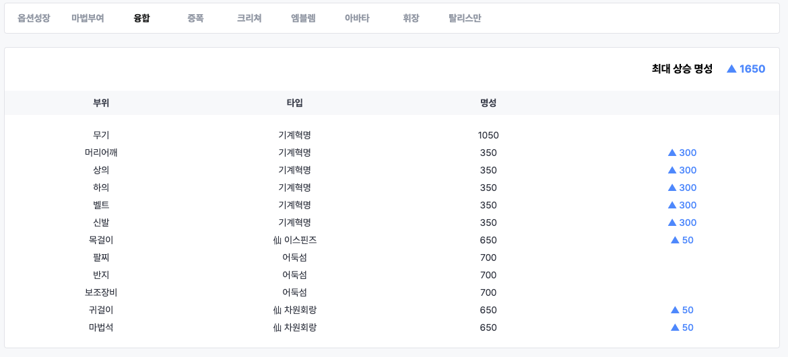Select the 아바타 tab
Image resolution: width=788 pixels, height=357 pixels.
click(357, 19)
